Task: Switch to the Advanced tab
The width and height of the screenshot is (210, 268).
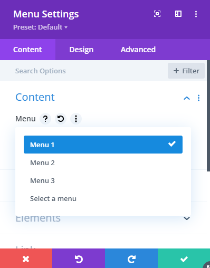Action: click(138, 50)
